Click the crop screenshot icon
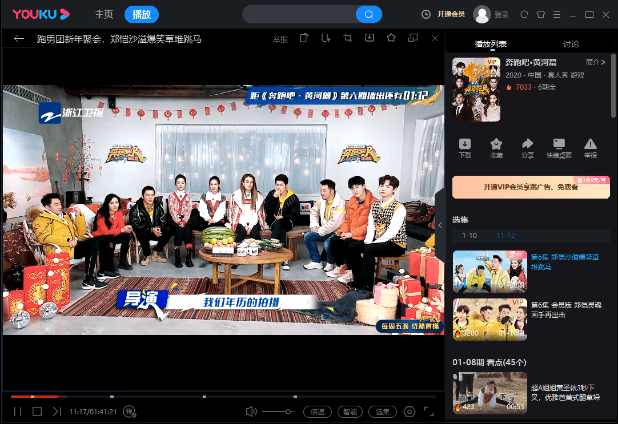 [348, 38]
